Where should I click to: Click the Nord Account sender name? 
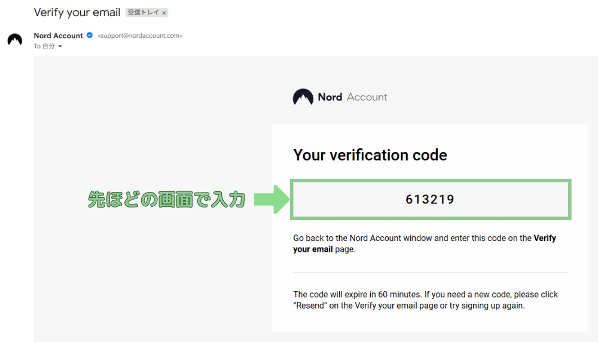tap(59, 35)
